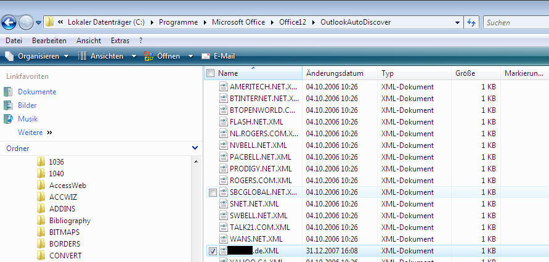Click the NL.ROGERS.COM.XML file icon
Viewport: 549px width, 262px height.
click(224, 133)
